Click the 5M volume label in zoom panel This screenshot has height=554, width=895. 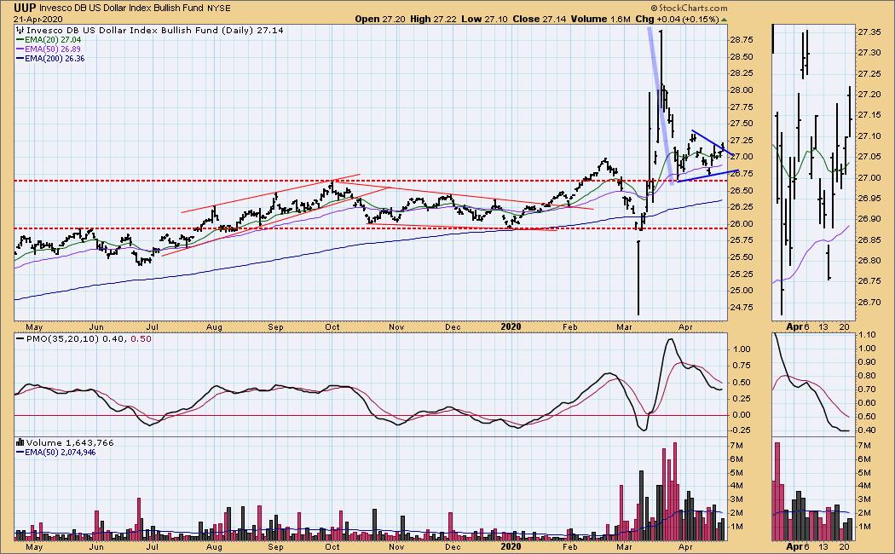(x=863, y=472)
